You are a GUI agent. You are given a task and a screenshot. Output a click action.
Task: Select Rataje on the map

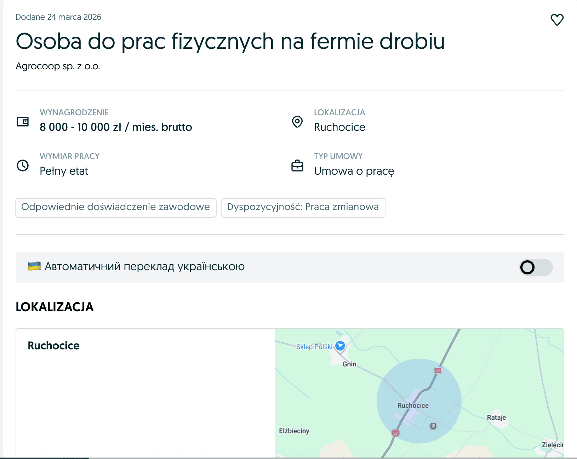pos(496,418)
